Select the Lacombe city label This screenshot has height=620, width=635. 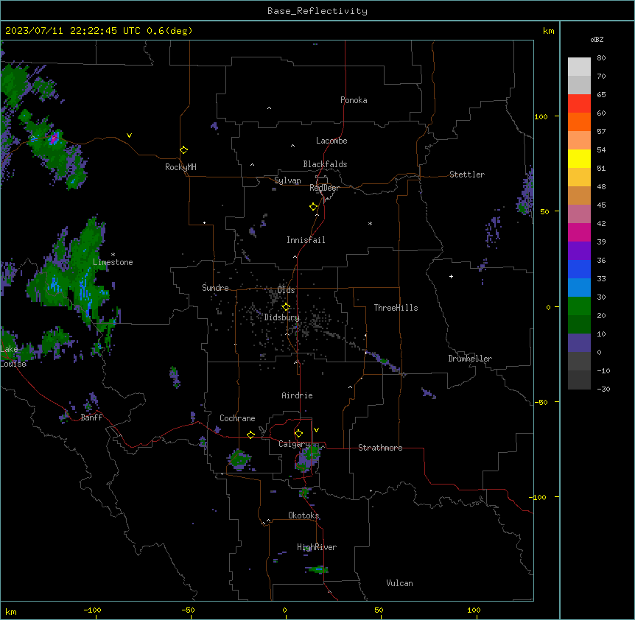pos(331,141)
